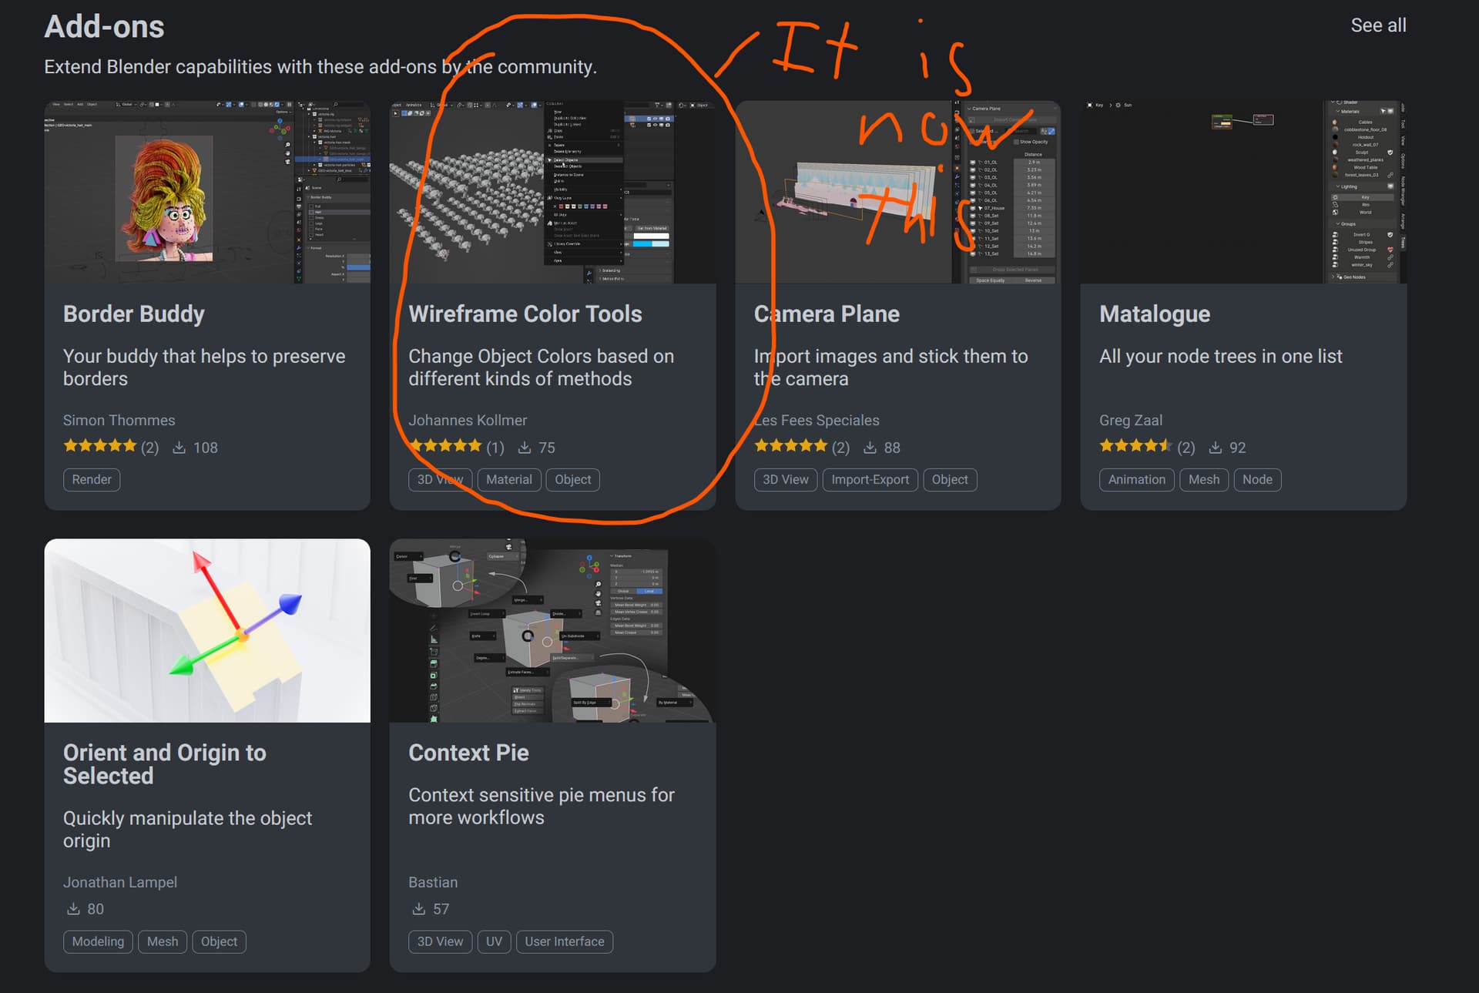
Task: Click 'Your buddy that helps to preserve borders'
Action: pyautogui.click(x=204, y=367)
